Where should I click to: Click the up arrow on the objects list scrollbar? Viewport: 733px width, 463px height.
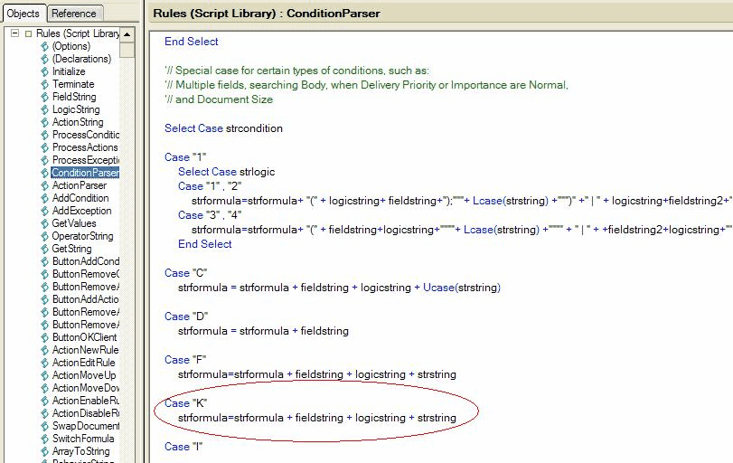tap(127, 34)
